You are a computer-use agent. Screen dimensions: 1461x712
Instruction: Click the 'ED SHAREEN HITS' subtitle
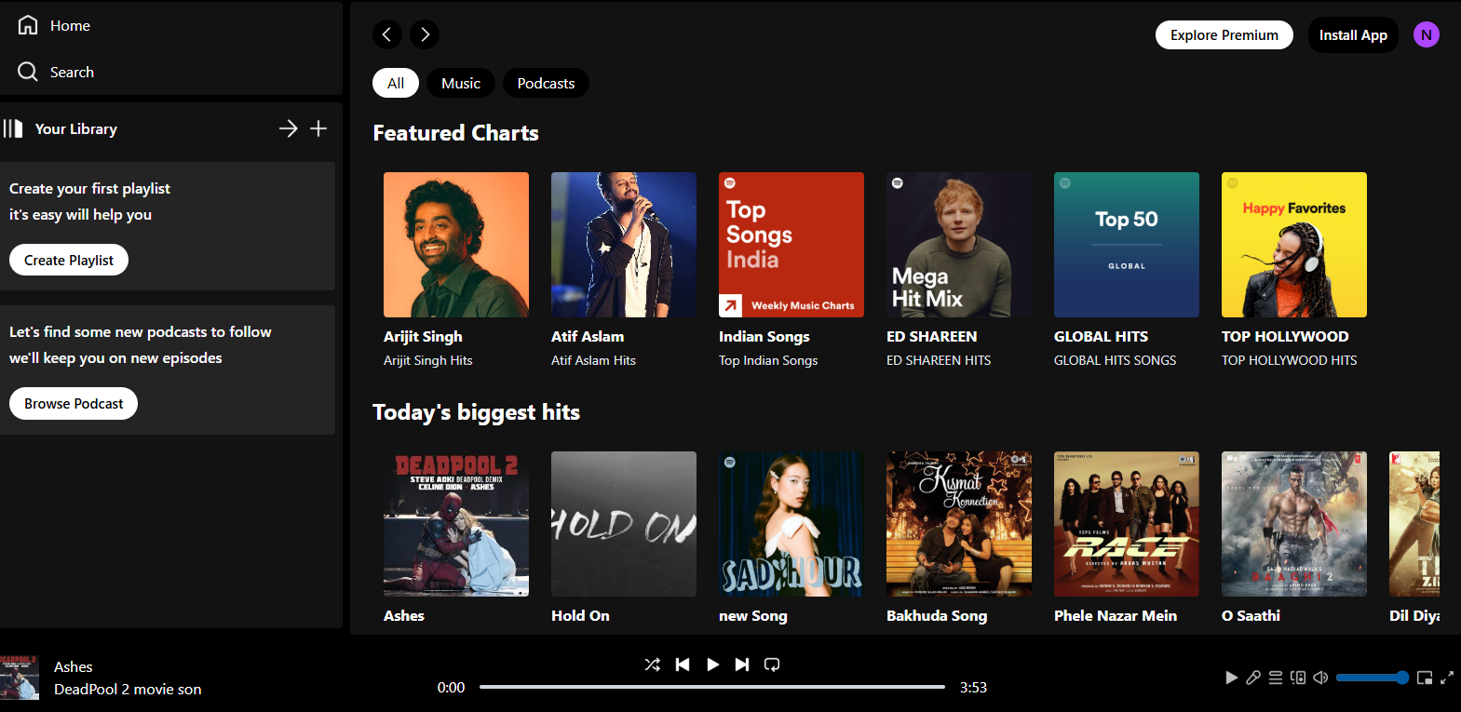(x=939, y=360)
